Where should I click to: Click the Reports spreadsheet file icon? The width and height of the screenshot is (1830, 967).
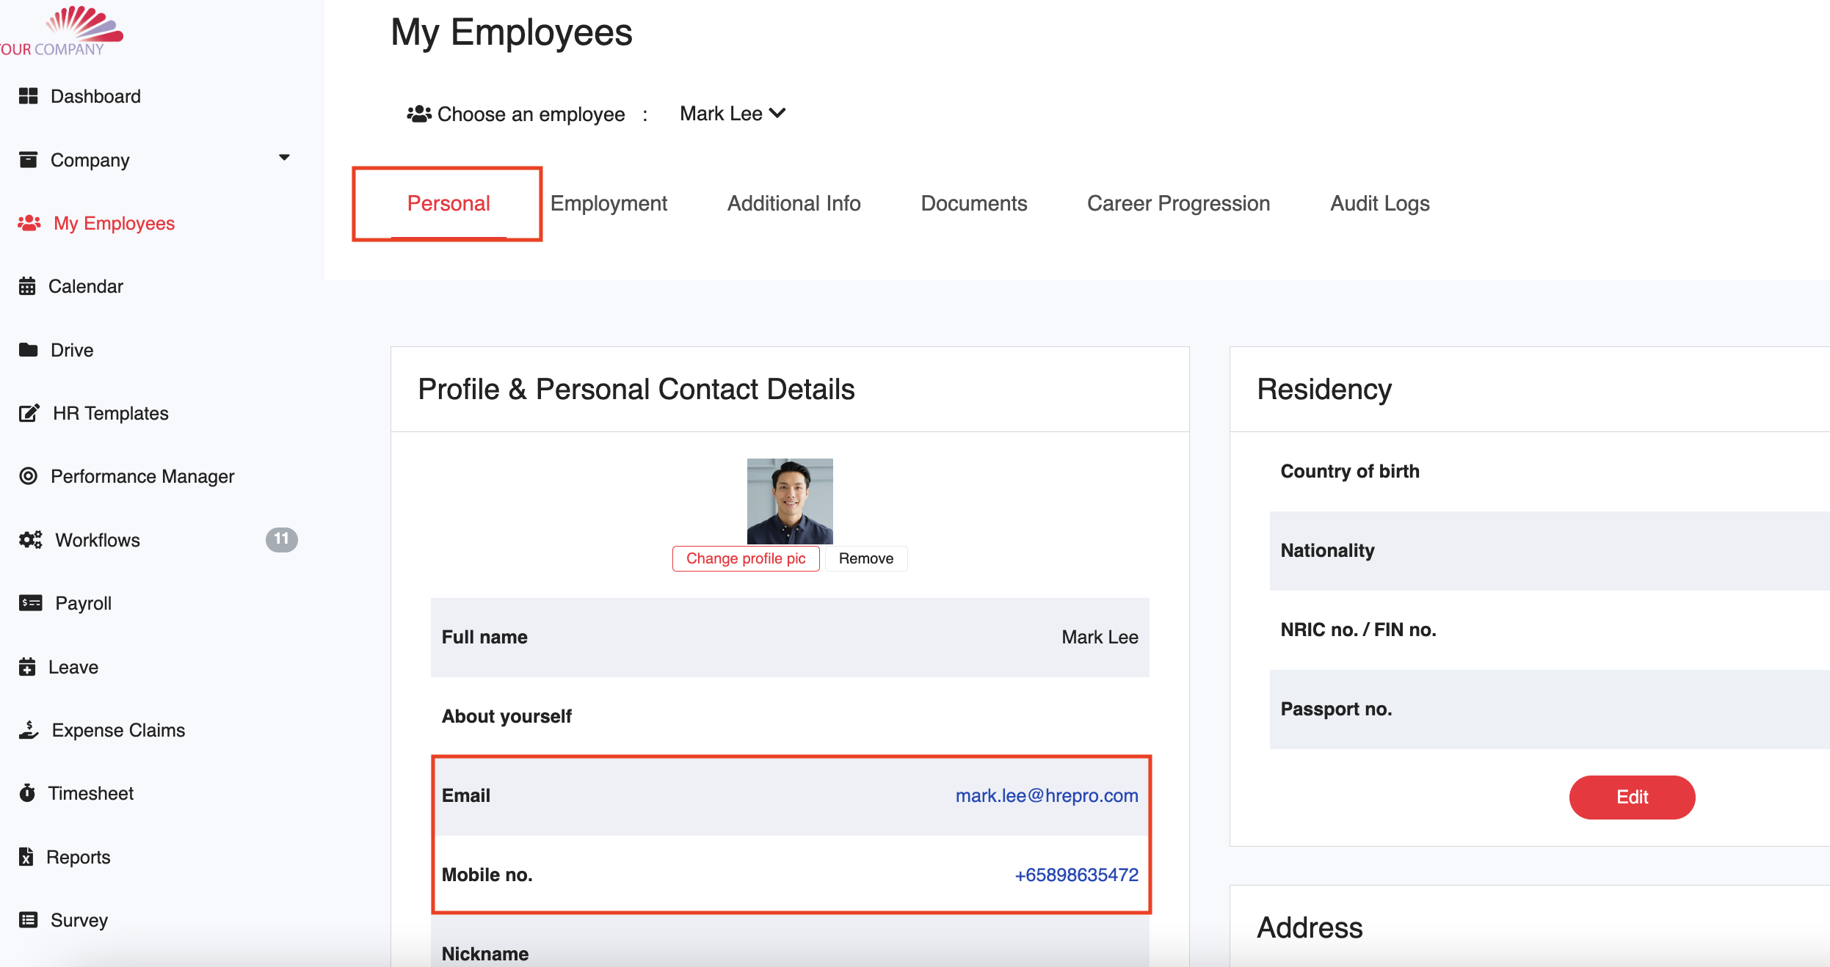(26, 856)
